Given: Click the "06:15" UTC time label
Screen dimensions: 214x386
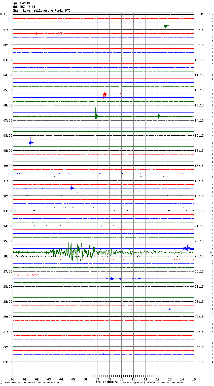Looking at the screenshot, I should tap(199, 362).
